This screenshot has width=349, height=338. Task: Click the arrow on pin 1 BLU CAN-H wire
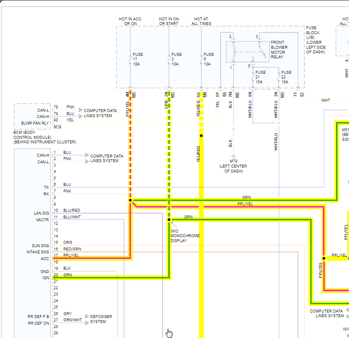pos(87,155)
